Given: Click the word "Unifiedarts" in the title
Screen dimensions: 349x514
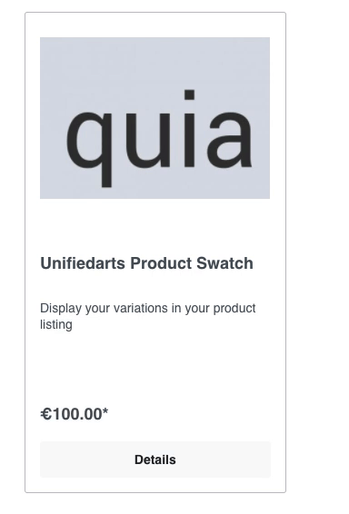Looking at the screenshot, I should pyautogui.click(x=83, y=263).
